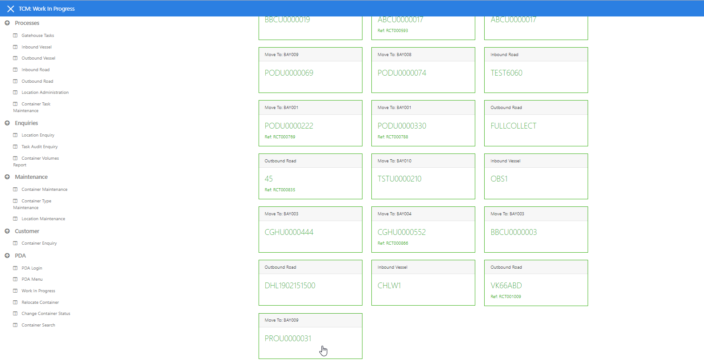The image size is (704, 363).
Task: Click the icon beside Location Enquiry
Action: click(x=15, y=135)
